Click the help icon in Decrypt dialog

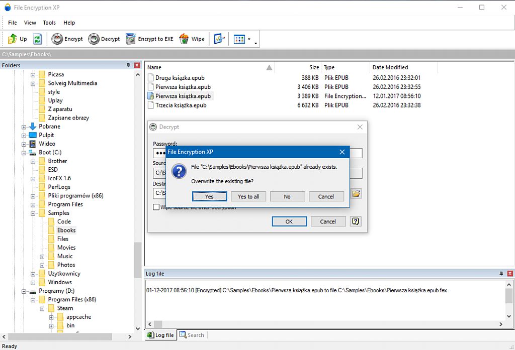(x=356, y=221)
